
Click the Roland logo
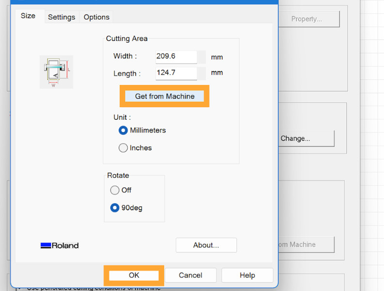(60, 245)
